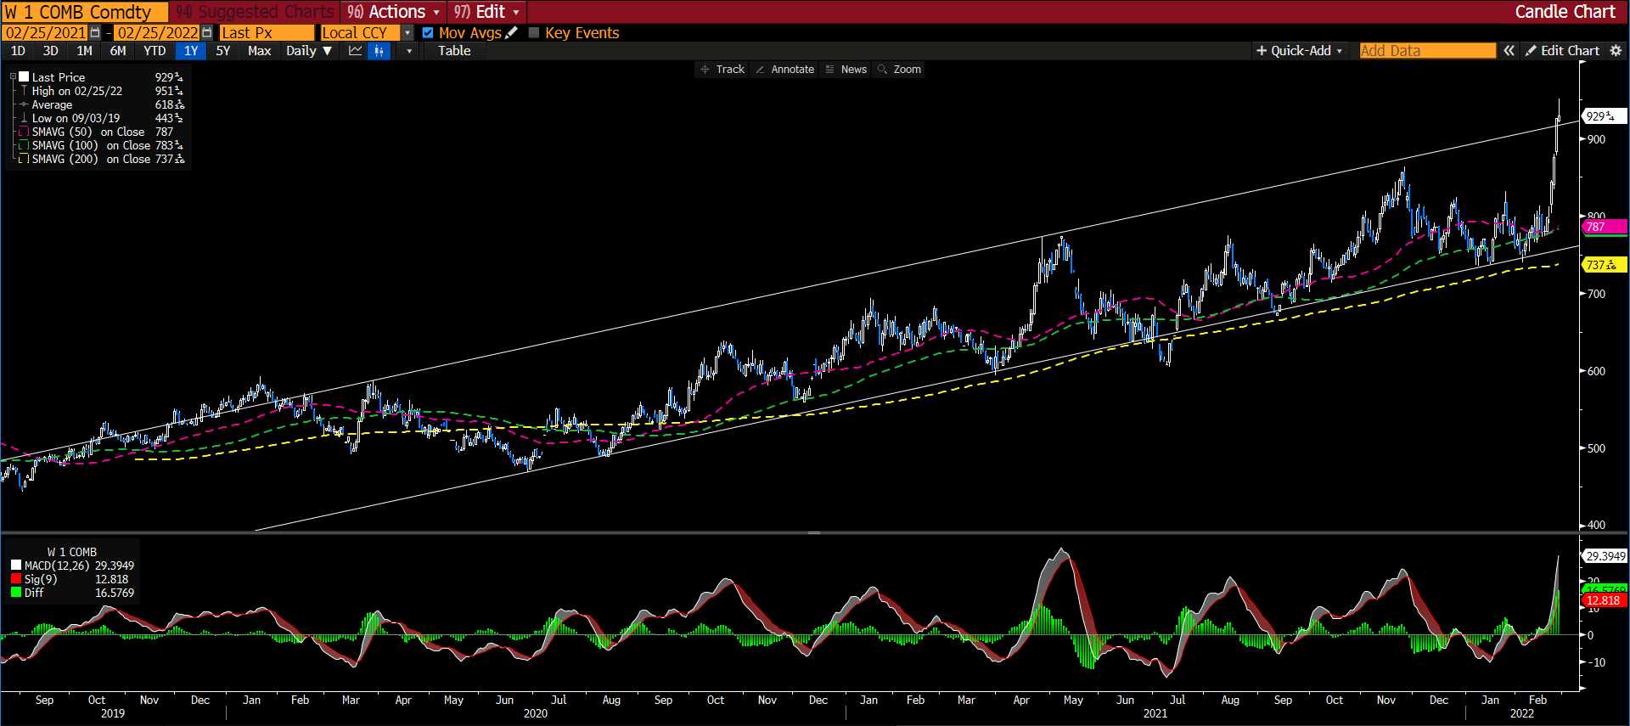This screenshot has width=1630, height=726.
Task: Click the start date field 02/25/2021
Action: [46, 33]
